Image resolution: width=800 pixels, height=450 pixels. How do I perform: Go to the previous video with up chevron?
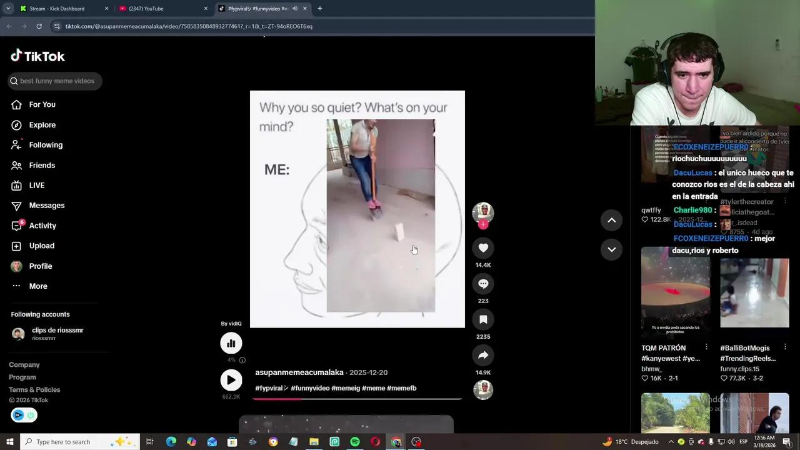611,220
